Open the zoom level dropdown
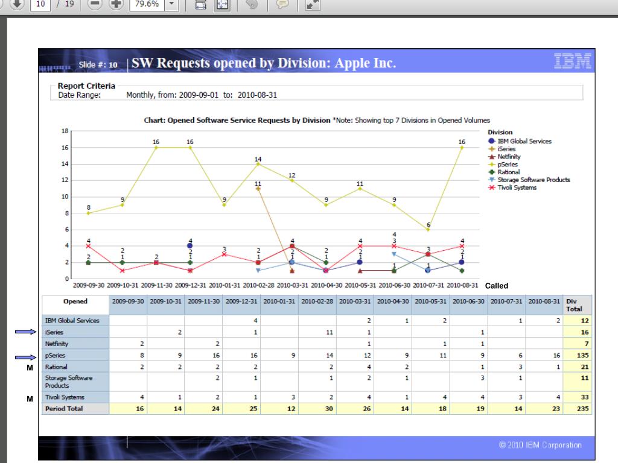 (171, 4)
